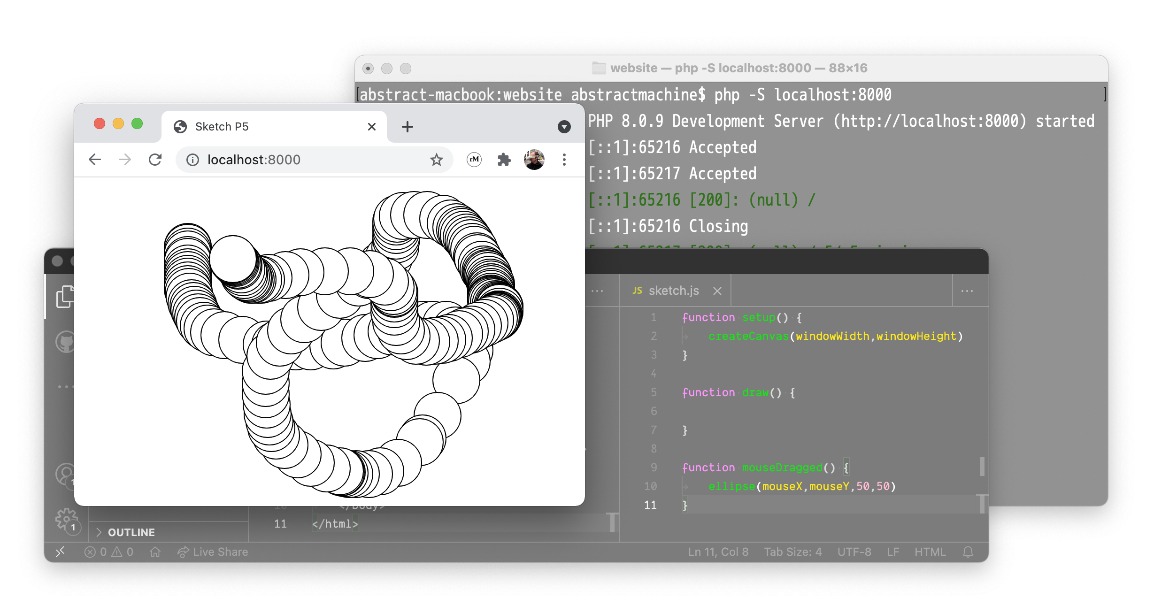
Task: Reload the localhost:8000 page
Action: pos(155,160)
